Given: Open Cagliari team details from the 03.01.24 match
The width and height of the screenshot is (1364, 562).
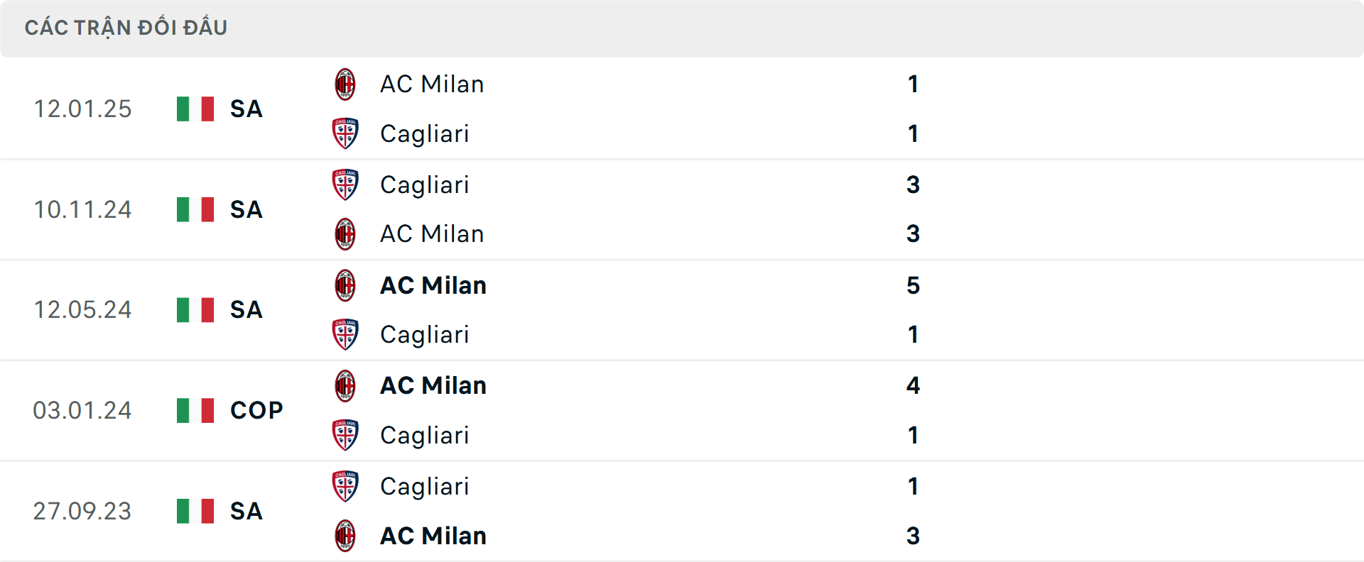Looking at the screenshot, I should click(424, 436).
